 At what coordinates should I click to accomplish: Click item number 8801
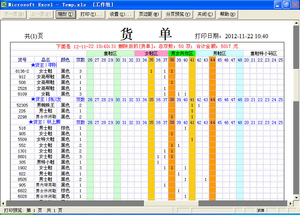point(22,157)
